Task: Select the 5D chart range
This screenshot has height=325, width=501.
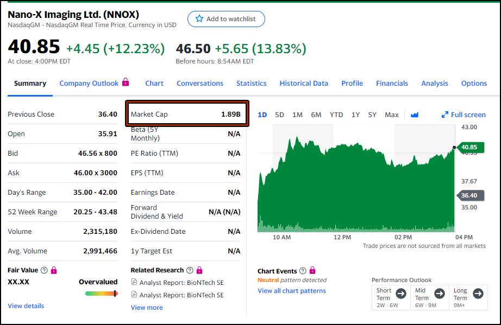Action: (280, 115)
